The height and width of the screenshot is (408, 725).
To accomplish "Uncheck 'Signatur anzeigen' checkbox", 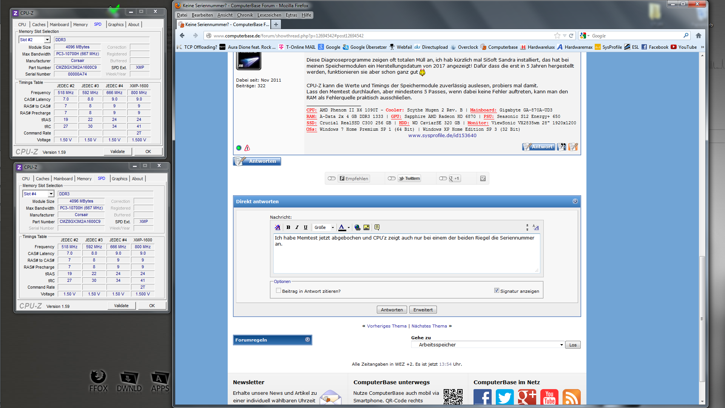I will click(497, 291).
